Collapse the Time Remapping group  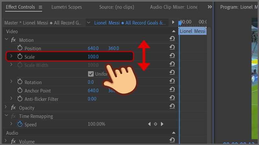pyautogui.click(x=6, y=115)
